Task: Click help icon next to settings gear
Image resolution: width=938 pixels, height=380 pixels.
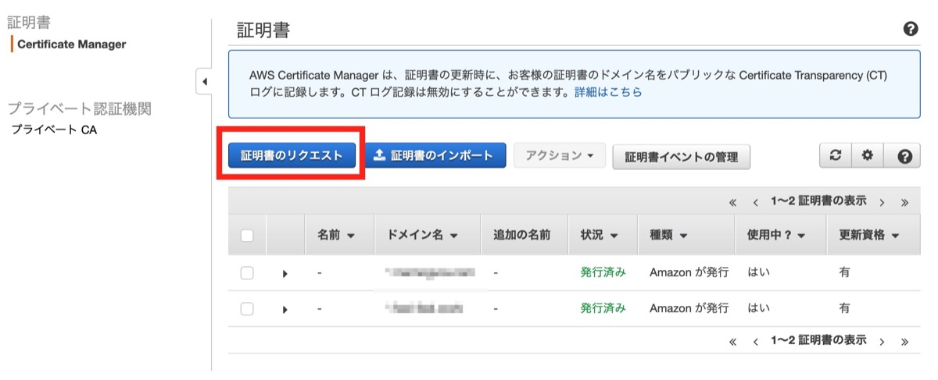Action: (904, 156)
